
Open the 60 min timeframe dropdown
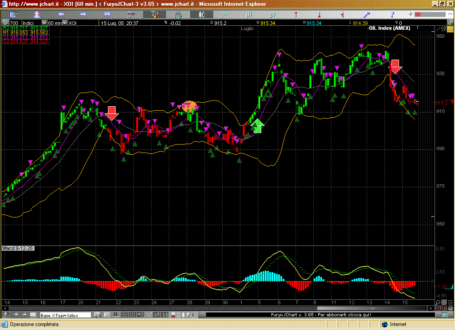tap(65, 23)
